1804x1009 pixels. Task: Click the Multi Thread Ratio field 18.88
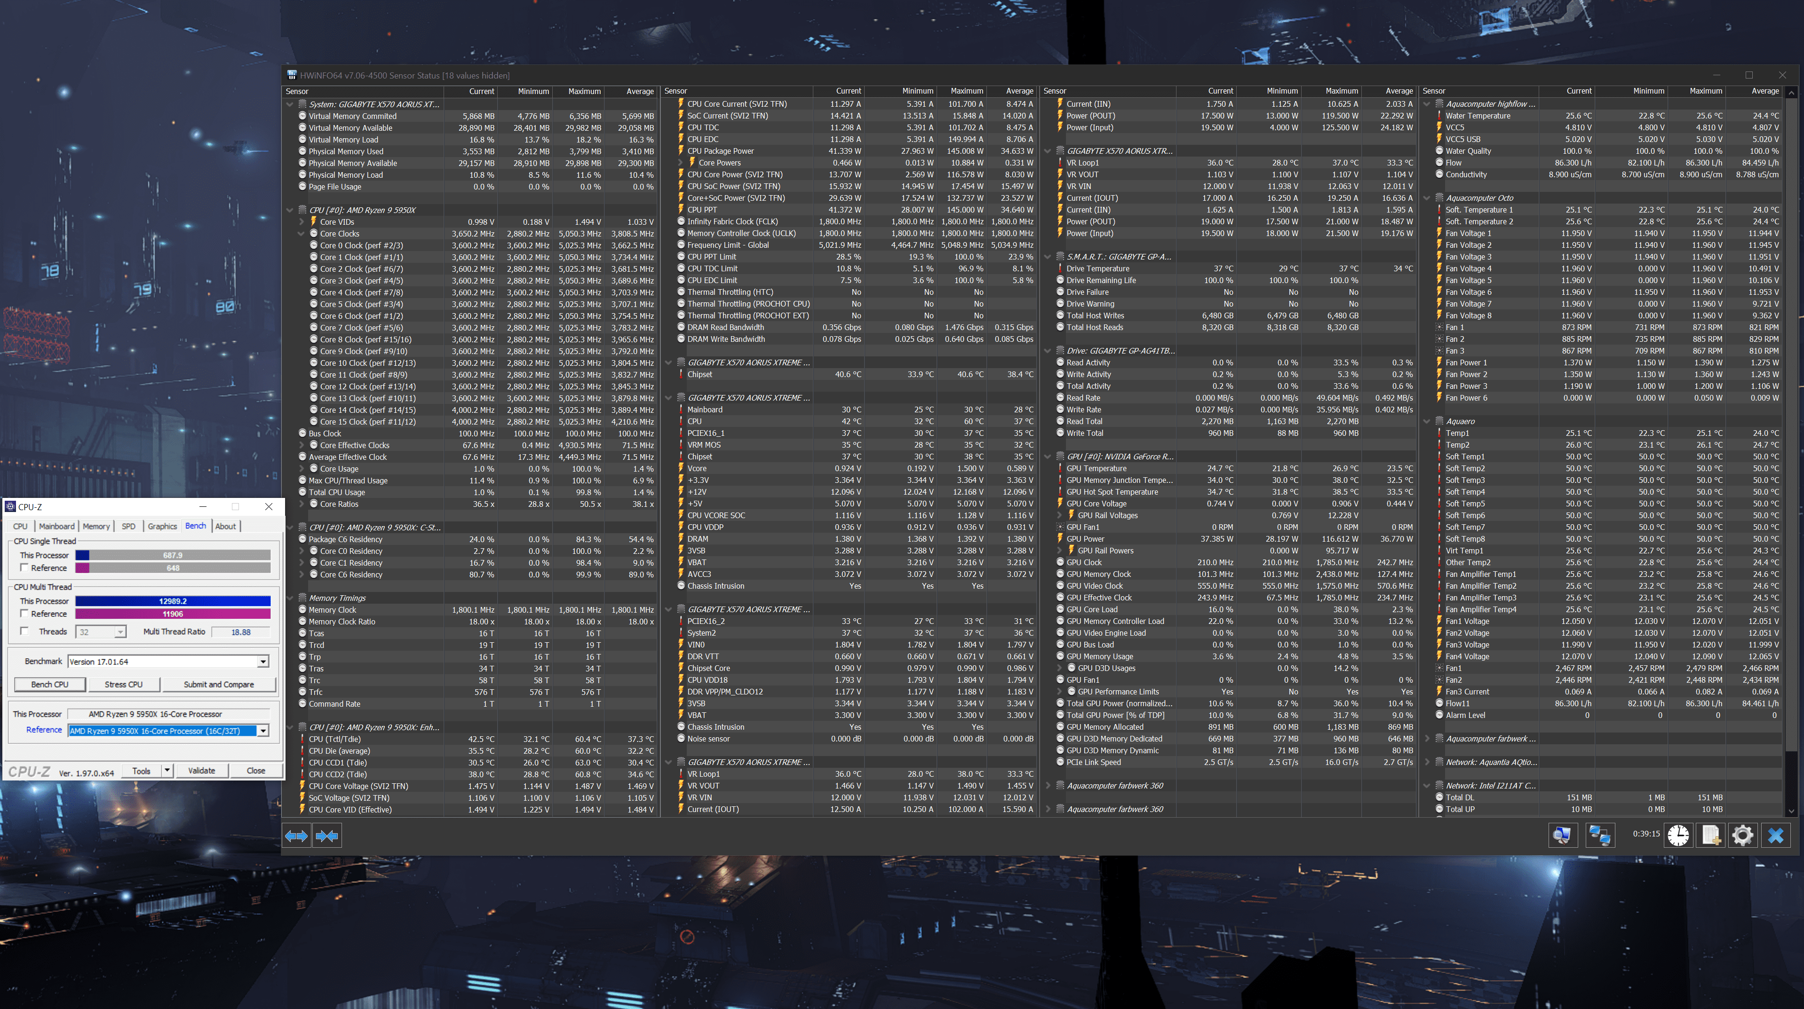tap(241, 632)
